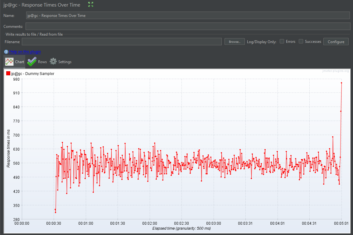Click the Chart tab graph icon

click(x=9, y=62)
